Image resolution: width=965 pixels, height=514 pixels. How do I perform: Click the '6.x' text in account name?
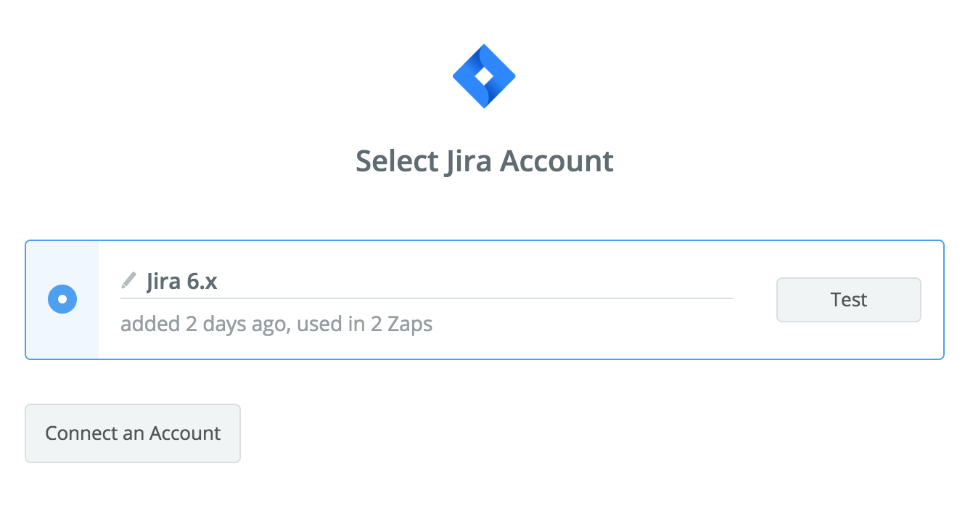tap(202, 281)
